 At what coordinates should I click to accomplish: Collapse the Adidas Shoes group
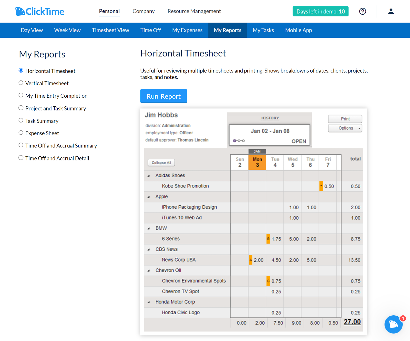click(149, 176)
